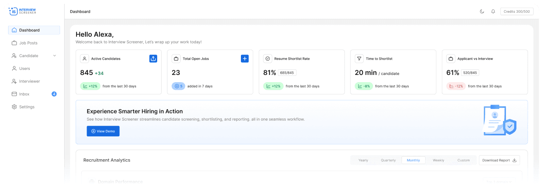This screenshot has width=543, height=188.
Task: Click the red -12% trend badge
Action: coord(456,86)
